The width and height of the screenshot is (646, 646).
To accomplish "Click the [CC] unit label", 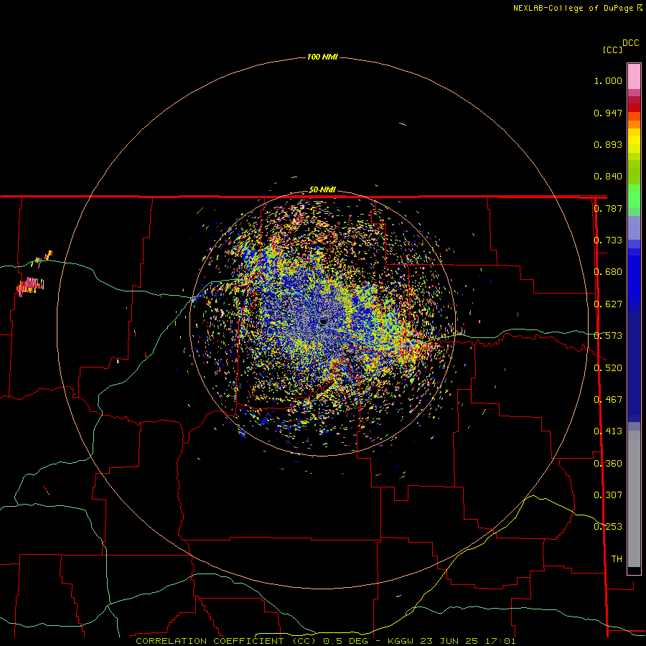I will point(612,50).
